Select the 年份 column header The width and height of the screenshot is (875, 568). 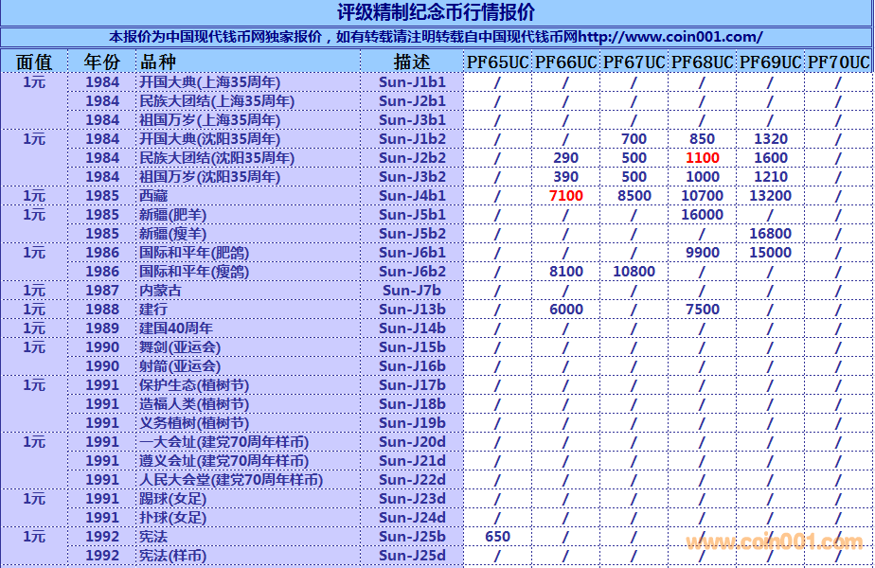(x=102, y=62)
